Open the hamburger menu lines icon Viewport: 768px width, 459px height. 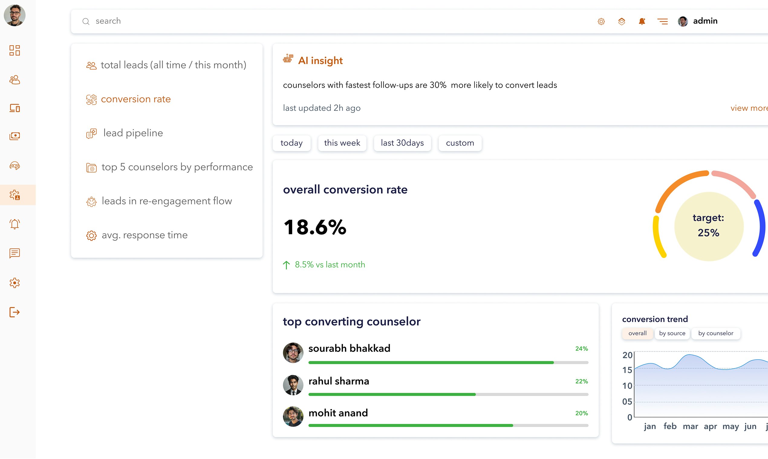click(x=662, y=21)
